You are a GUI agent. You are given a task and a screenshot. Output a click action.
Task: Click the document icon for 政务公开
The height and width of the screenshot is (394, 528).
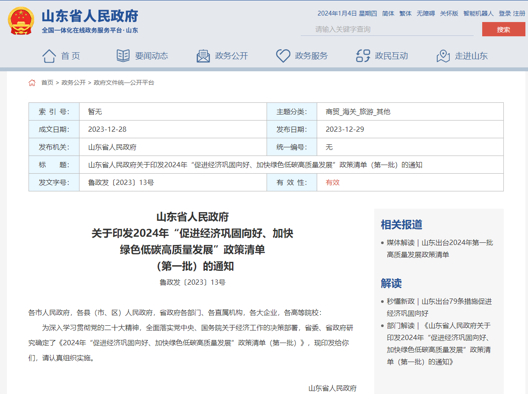203,56
